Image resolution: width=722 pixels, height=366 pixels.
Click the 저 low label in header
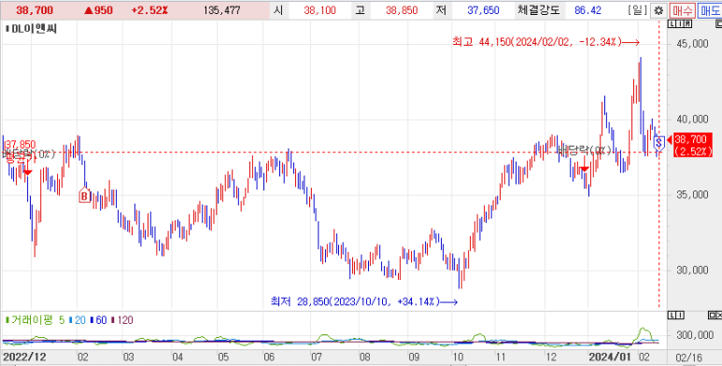(441, 10)
